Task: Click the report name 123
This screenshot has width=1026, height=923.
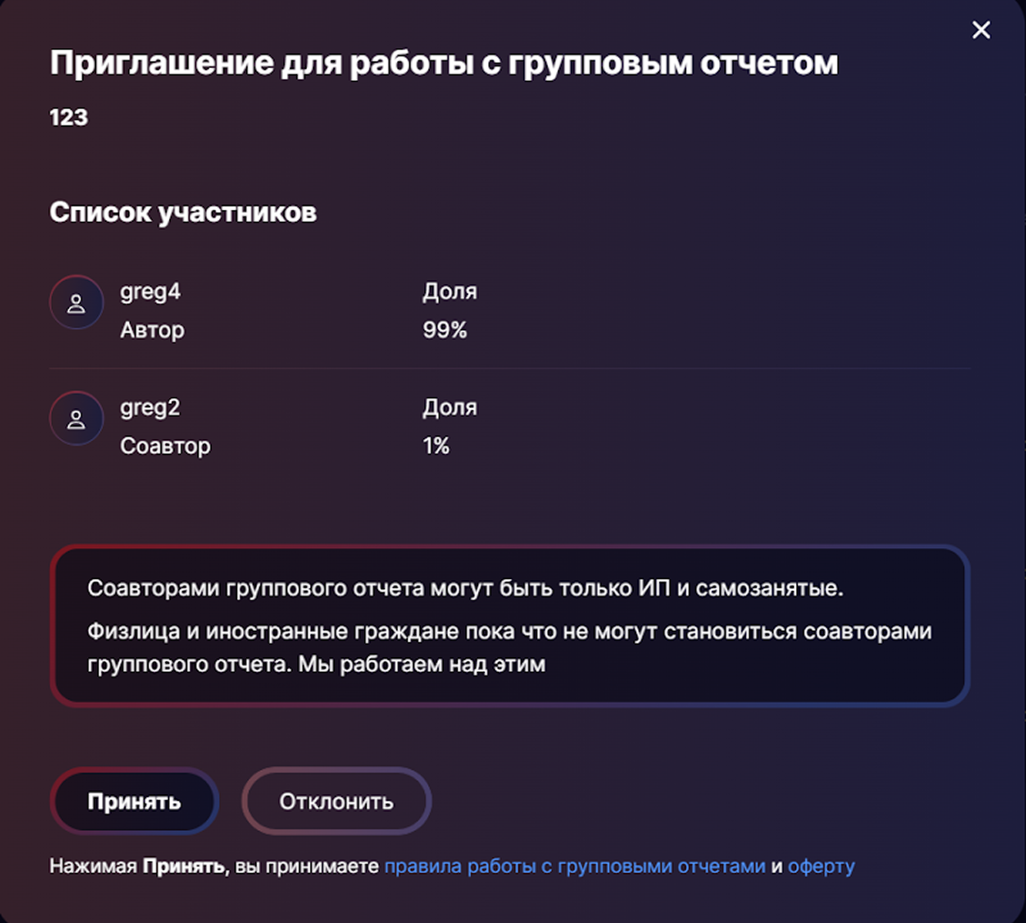Action: (x=68, y=117)
